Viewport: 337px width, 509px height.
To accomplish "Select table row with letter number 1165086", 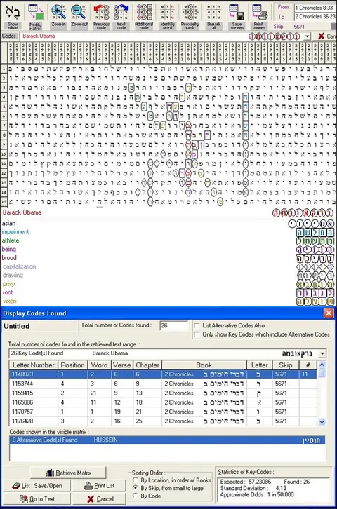I will (x=163, y=402).
